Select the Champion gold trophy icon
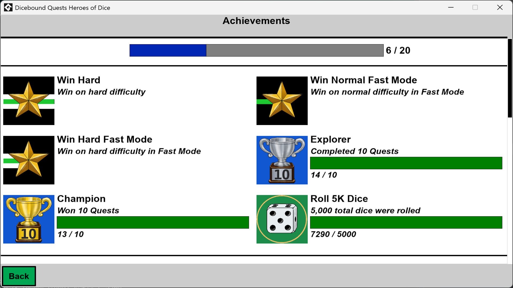The width and height of the screenshot is (513, 288). (29, 219)
